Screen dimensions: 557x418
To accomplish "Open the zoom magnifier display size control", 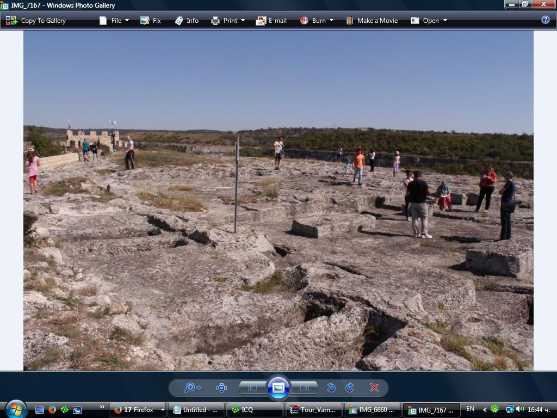I will 192,388.
